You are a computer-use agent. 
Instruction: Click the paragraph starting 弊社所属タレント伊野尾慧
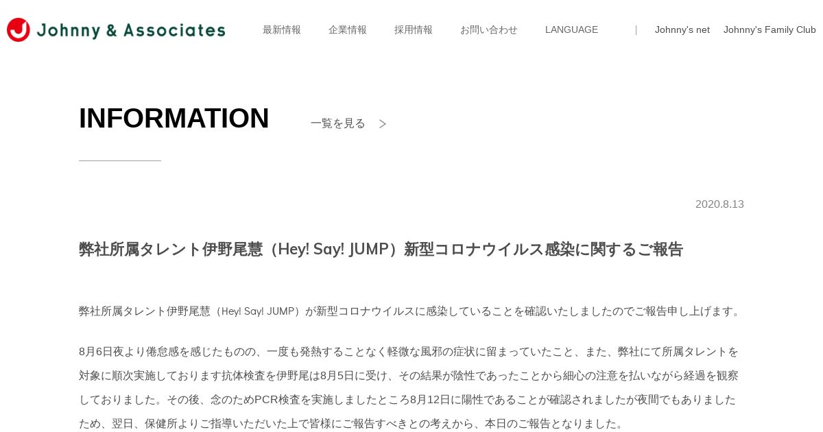tap(411, 311)
